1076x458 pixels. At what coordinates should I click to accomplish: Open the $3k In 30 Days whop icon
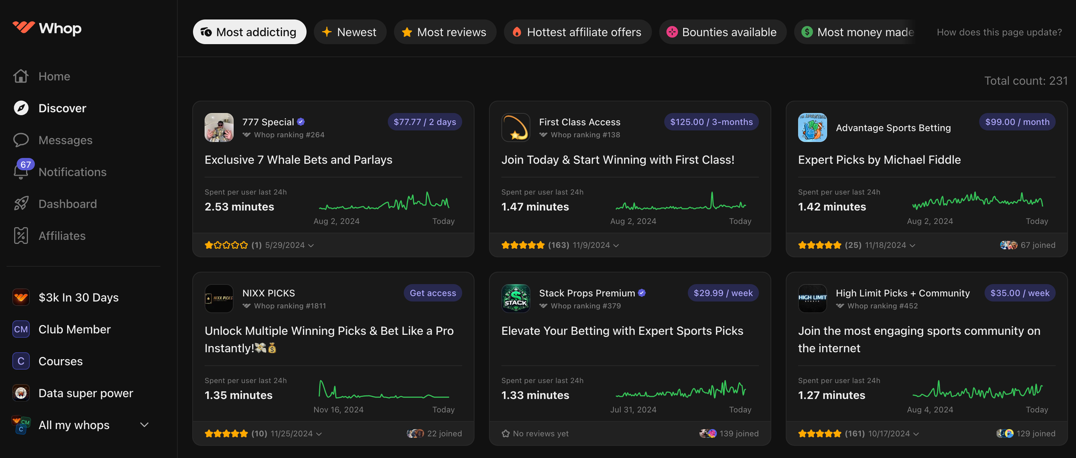21,297
